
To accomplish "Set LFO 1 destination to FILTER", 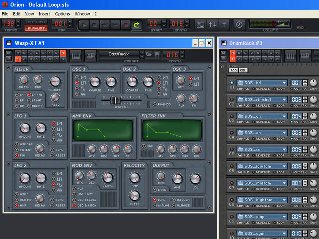I will coord(17,150).
